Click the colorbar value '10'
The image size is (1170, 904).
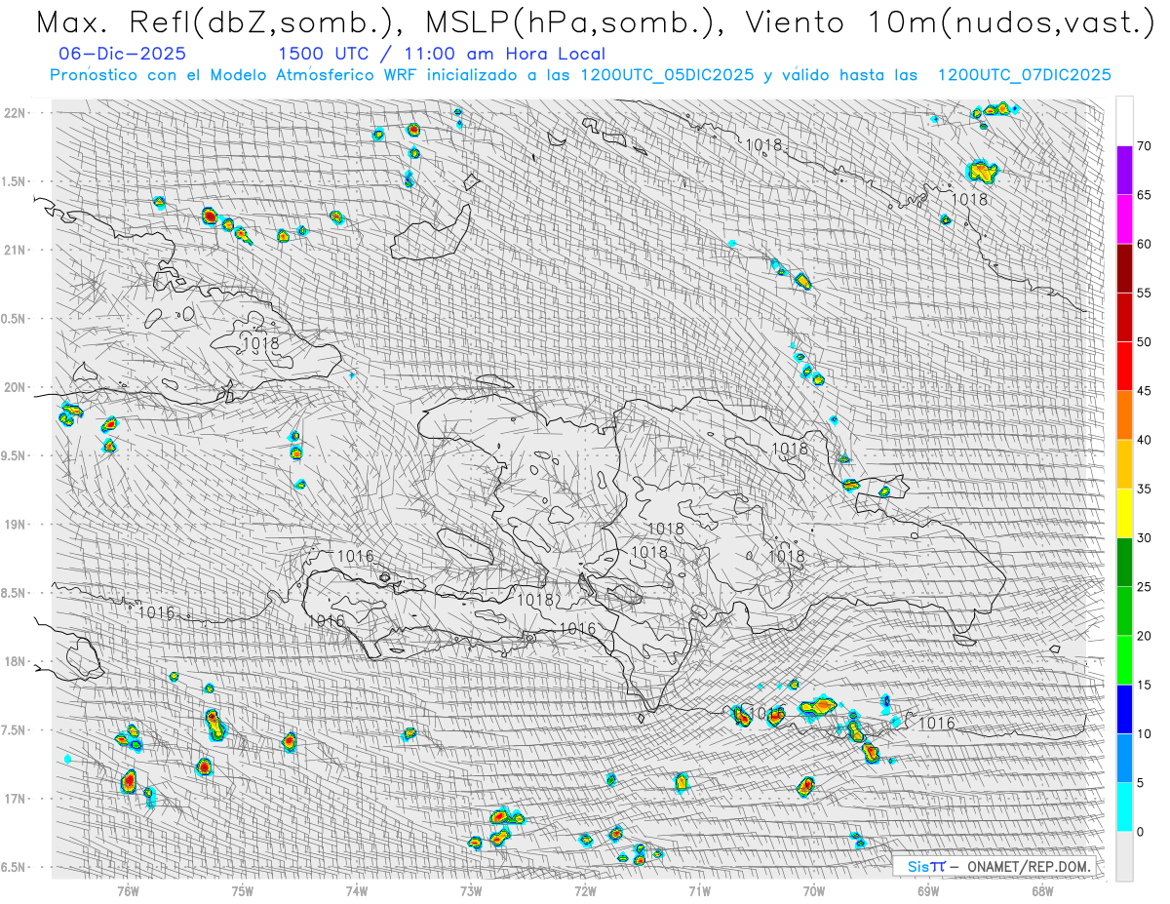click(1144, 733)
